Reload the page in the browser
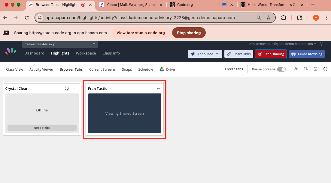The height and width of the screenshot is (183, 331). click(x=27, y=18)
